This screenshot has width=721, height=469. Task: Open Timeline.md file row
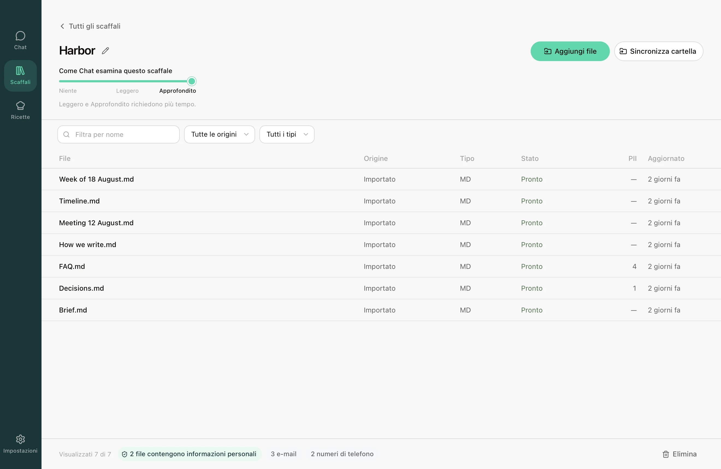(x=381, y=201)
